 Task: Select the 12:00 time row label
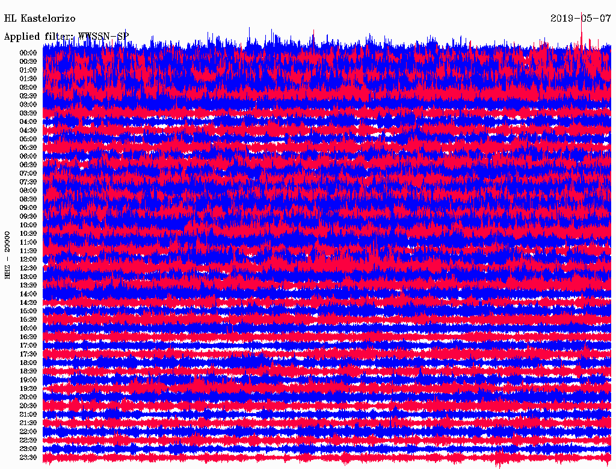[x=28, y=260]
